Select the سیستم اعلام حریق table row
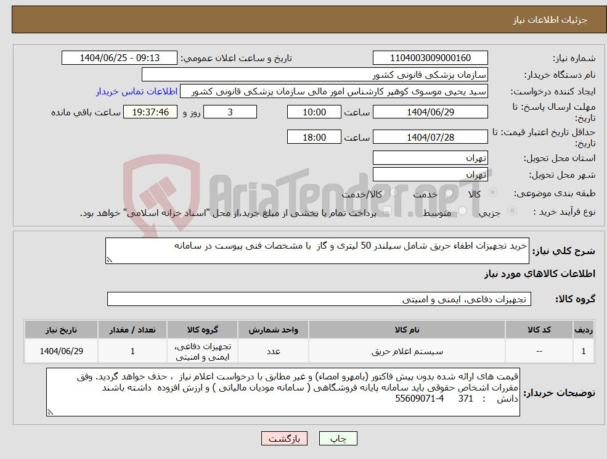 point(407,350)
